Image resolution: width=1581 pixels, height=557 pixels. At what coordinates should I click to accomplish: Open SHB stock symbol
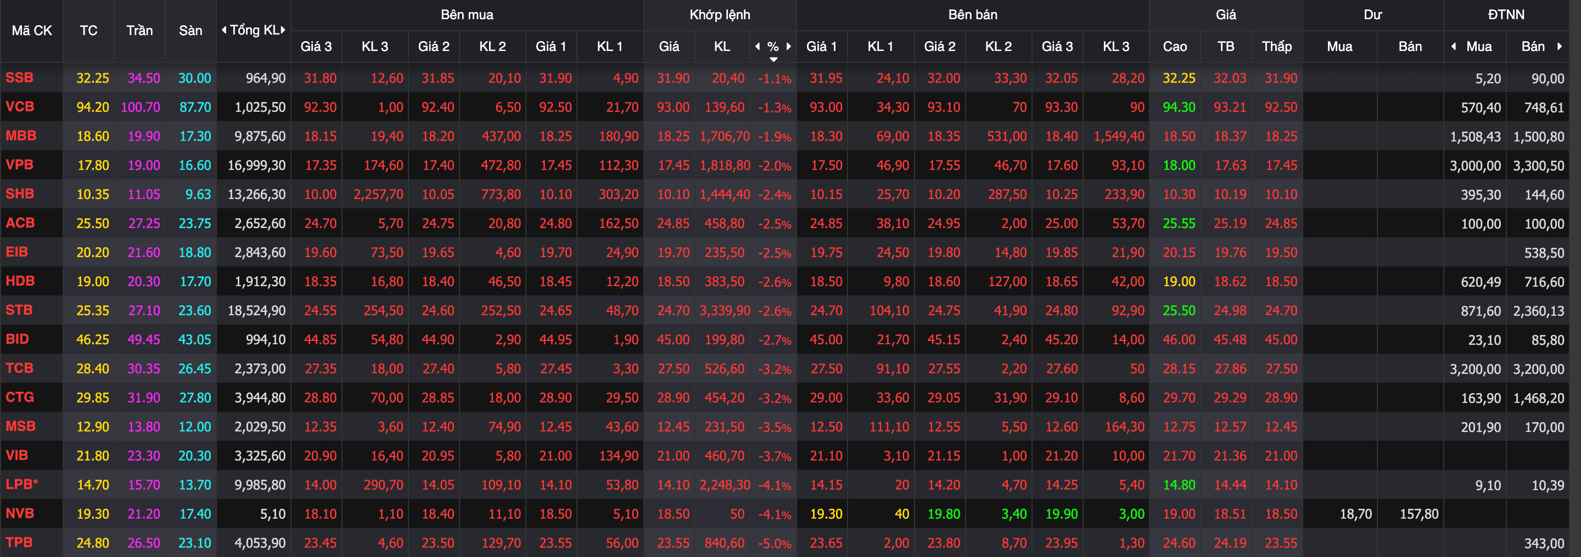pos(20,194)
